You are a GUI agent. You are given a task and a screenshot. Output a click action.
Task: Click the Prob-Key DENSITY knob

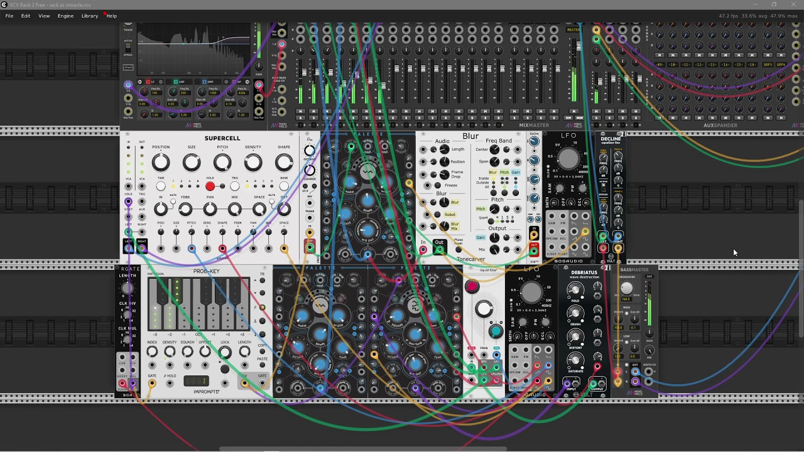(170, 352)
